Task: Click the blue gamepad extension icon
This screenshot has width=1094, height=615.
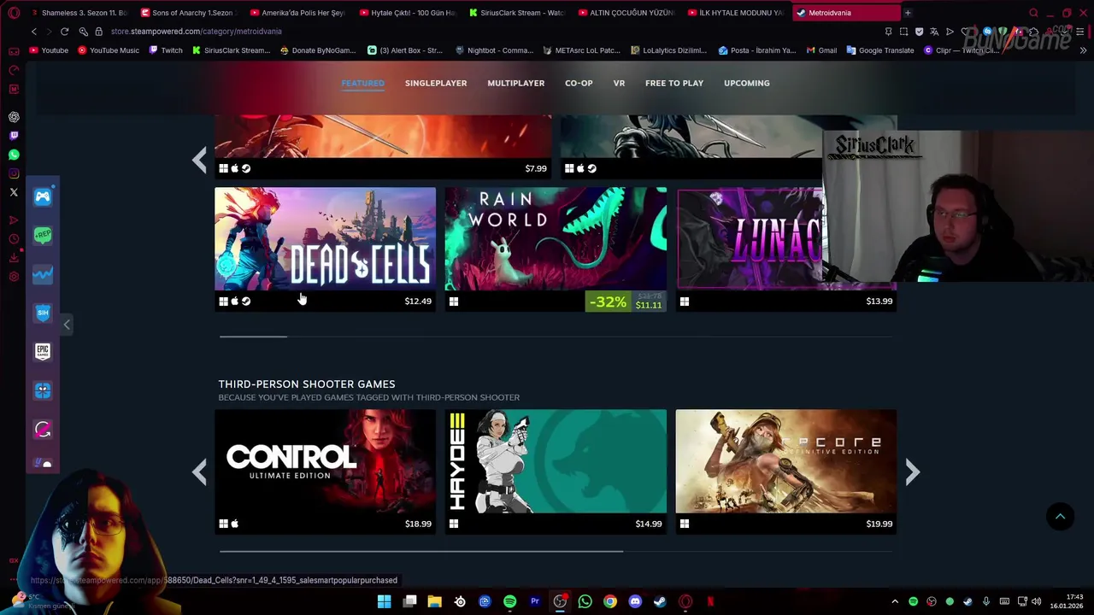Action: coord(43,196)
